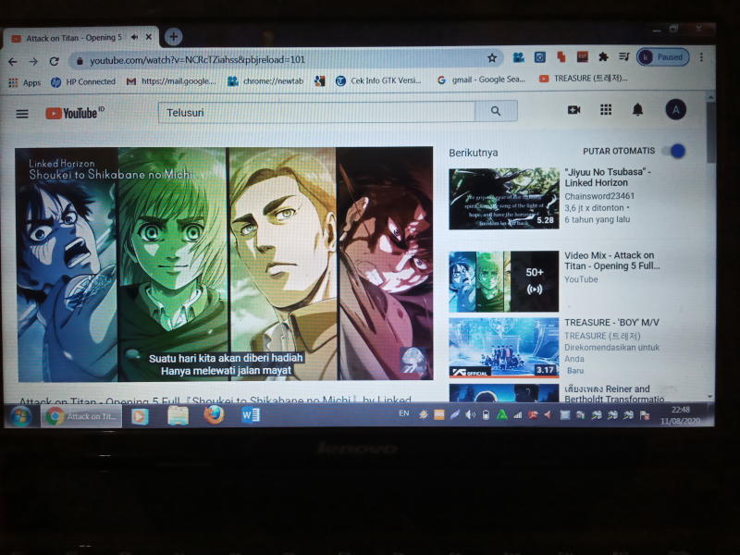Select the Attack on Titan tab
This screenshot has height=555, width=740.
73,38
